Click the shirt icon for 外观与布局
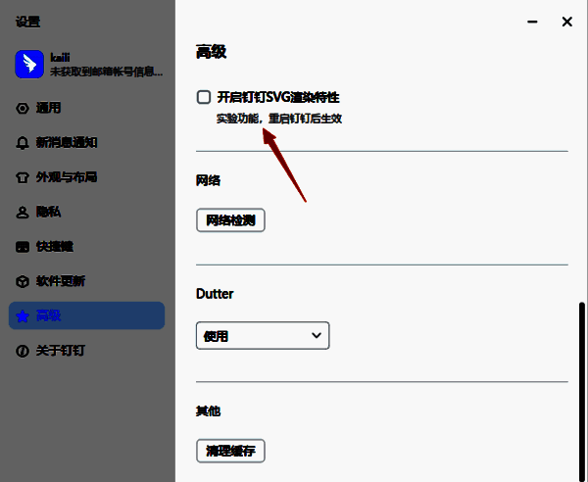Screen dimensions: 588x482 (x=23, y=177)
